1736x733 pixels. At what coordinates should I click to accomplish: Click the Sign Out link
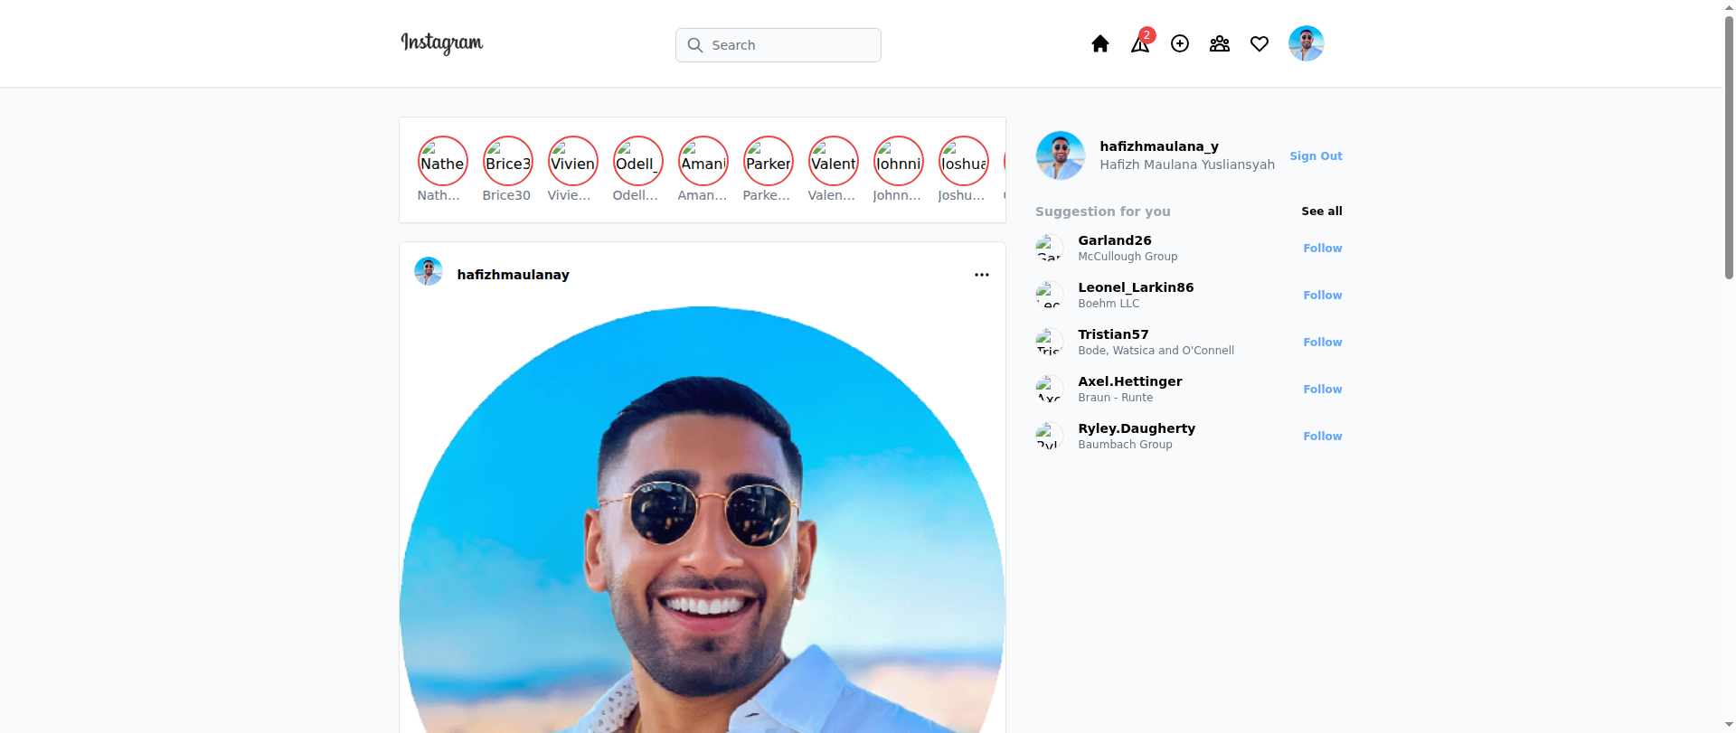1316,156
